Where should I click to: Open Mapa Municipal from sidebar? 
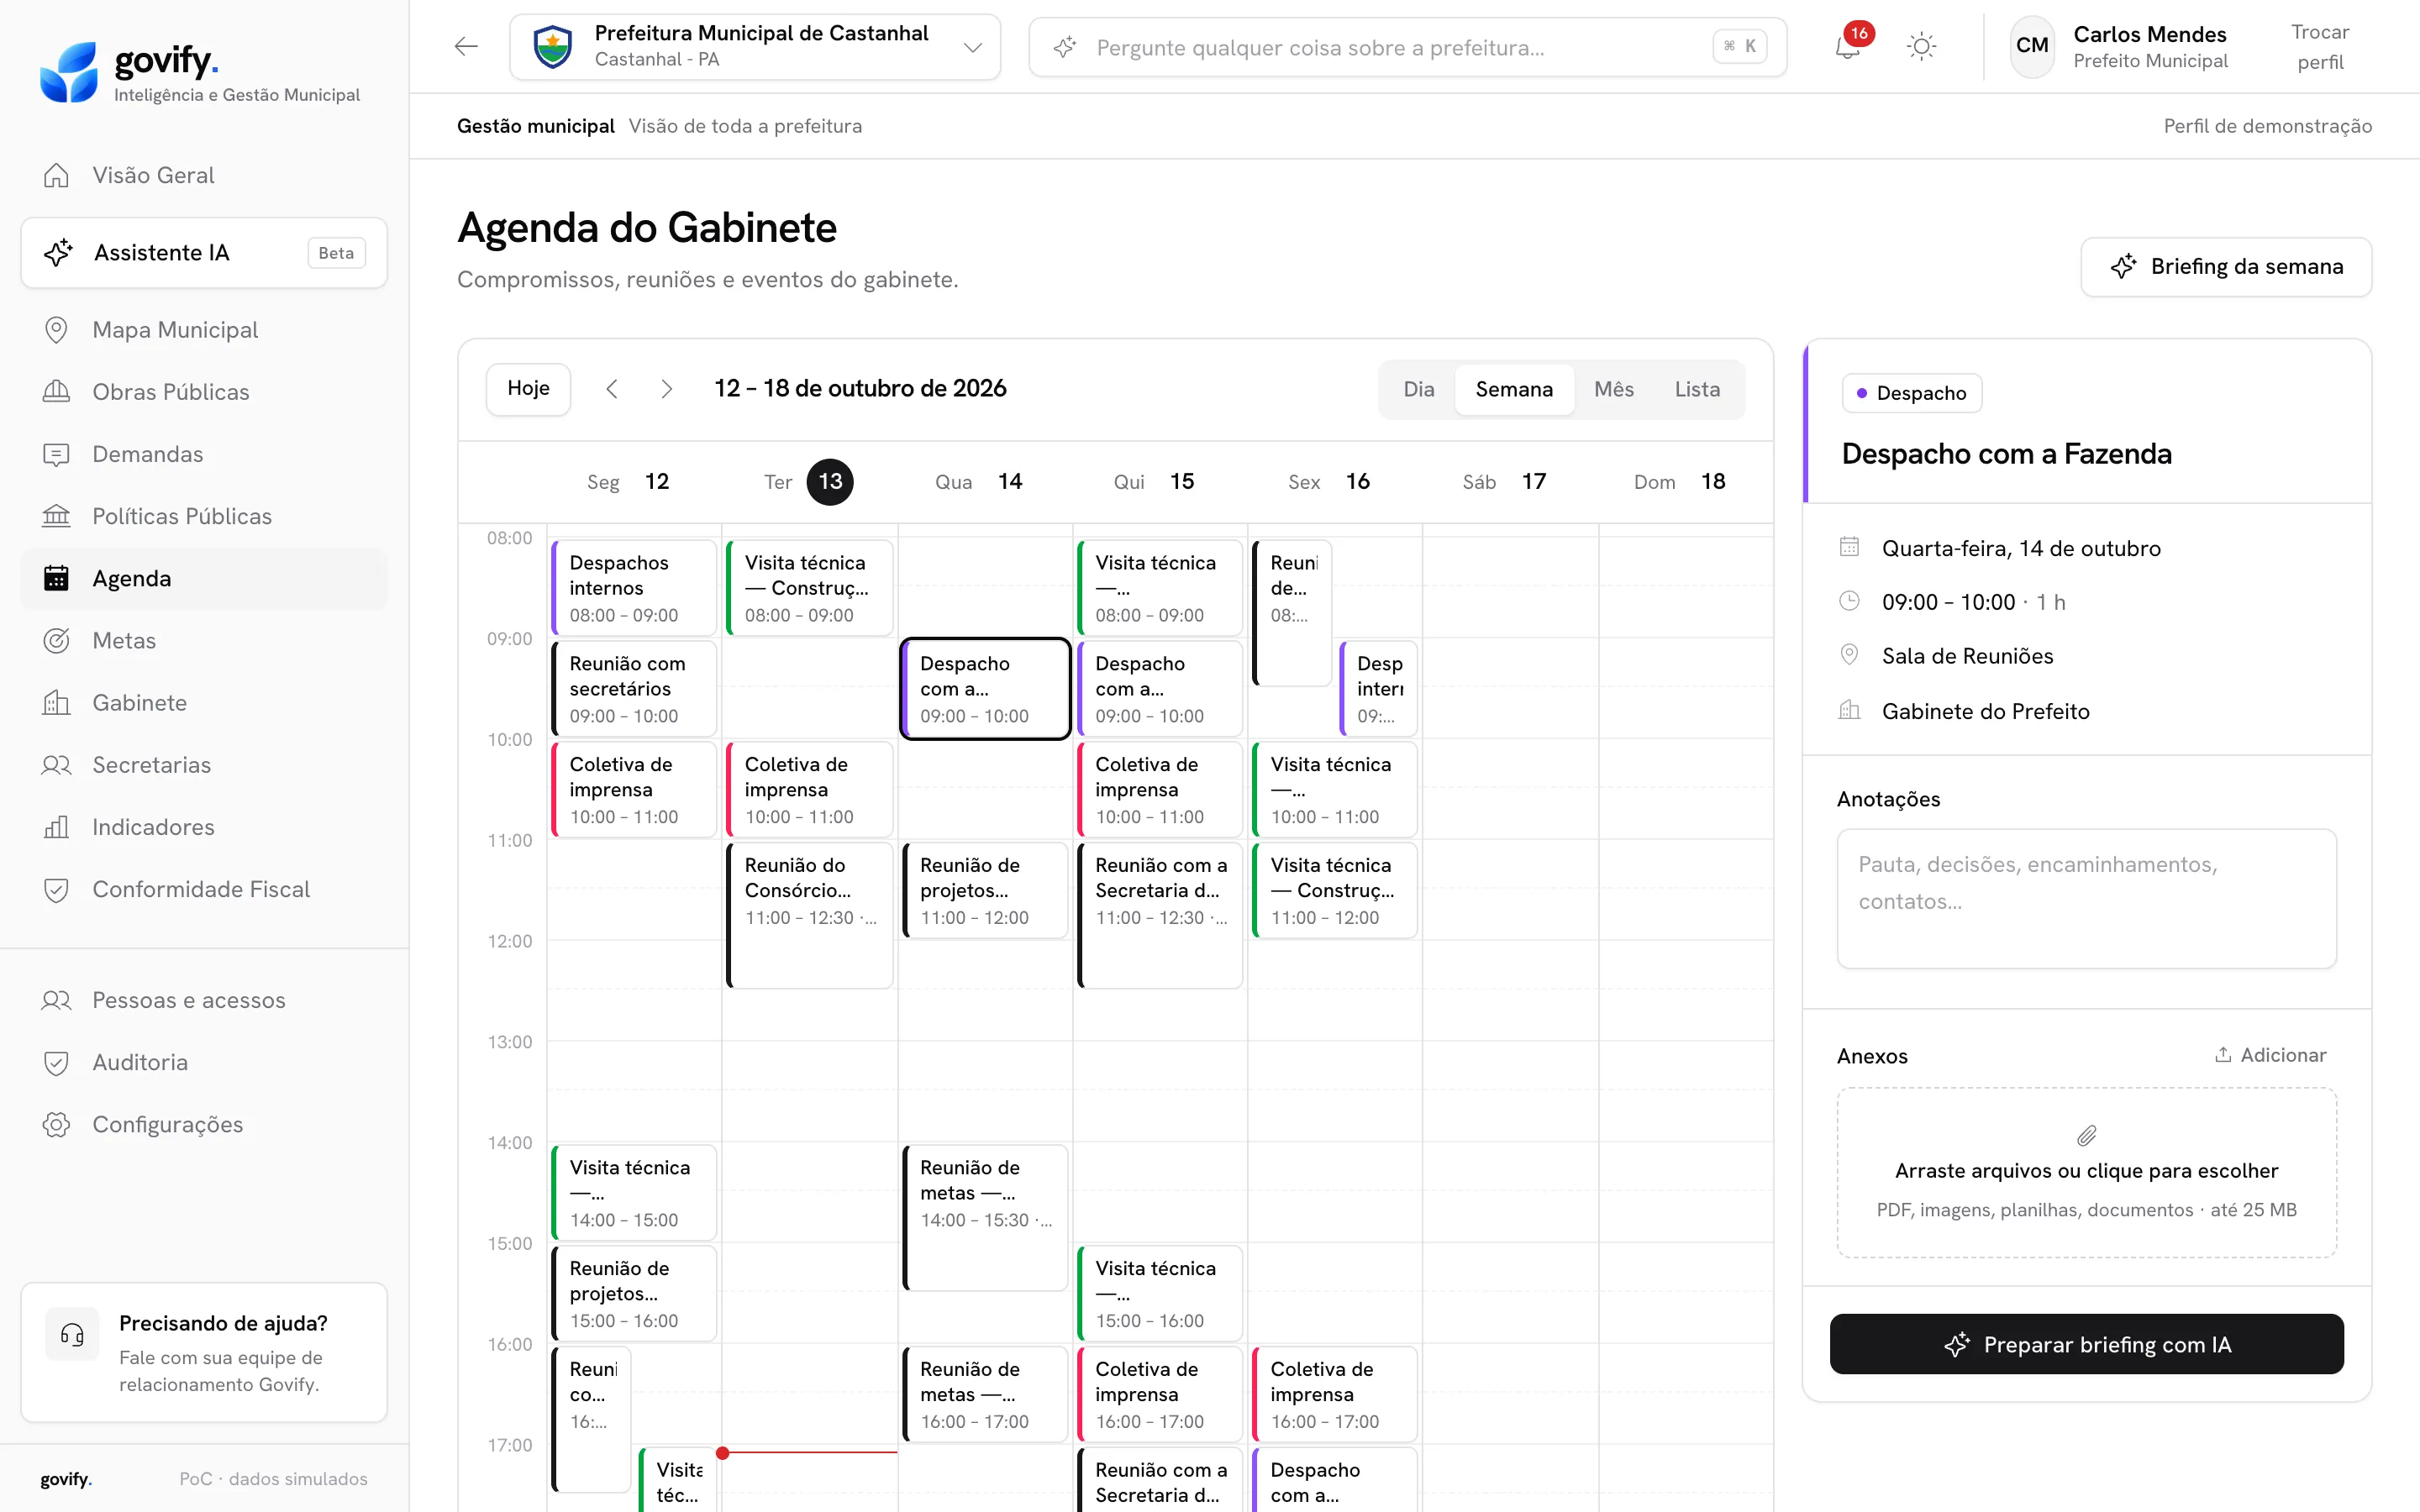(x=204, y=330)
